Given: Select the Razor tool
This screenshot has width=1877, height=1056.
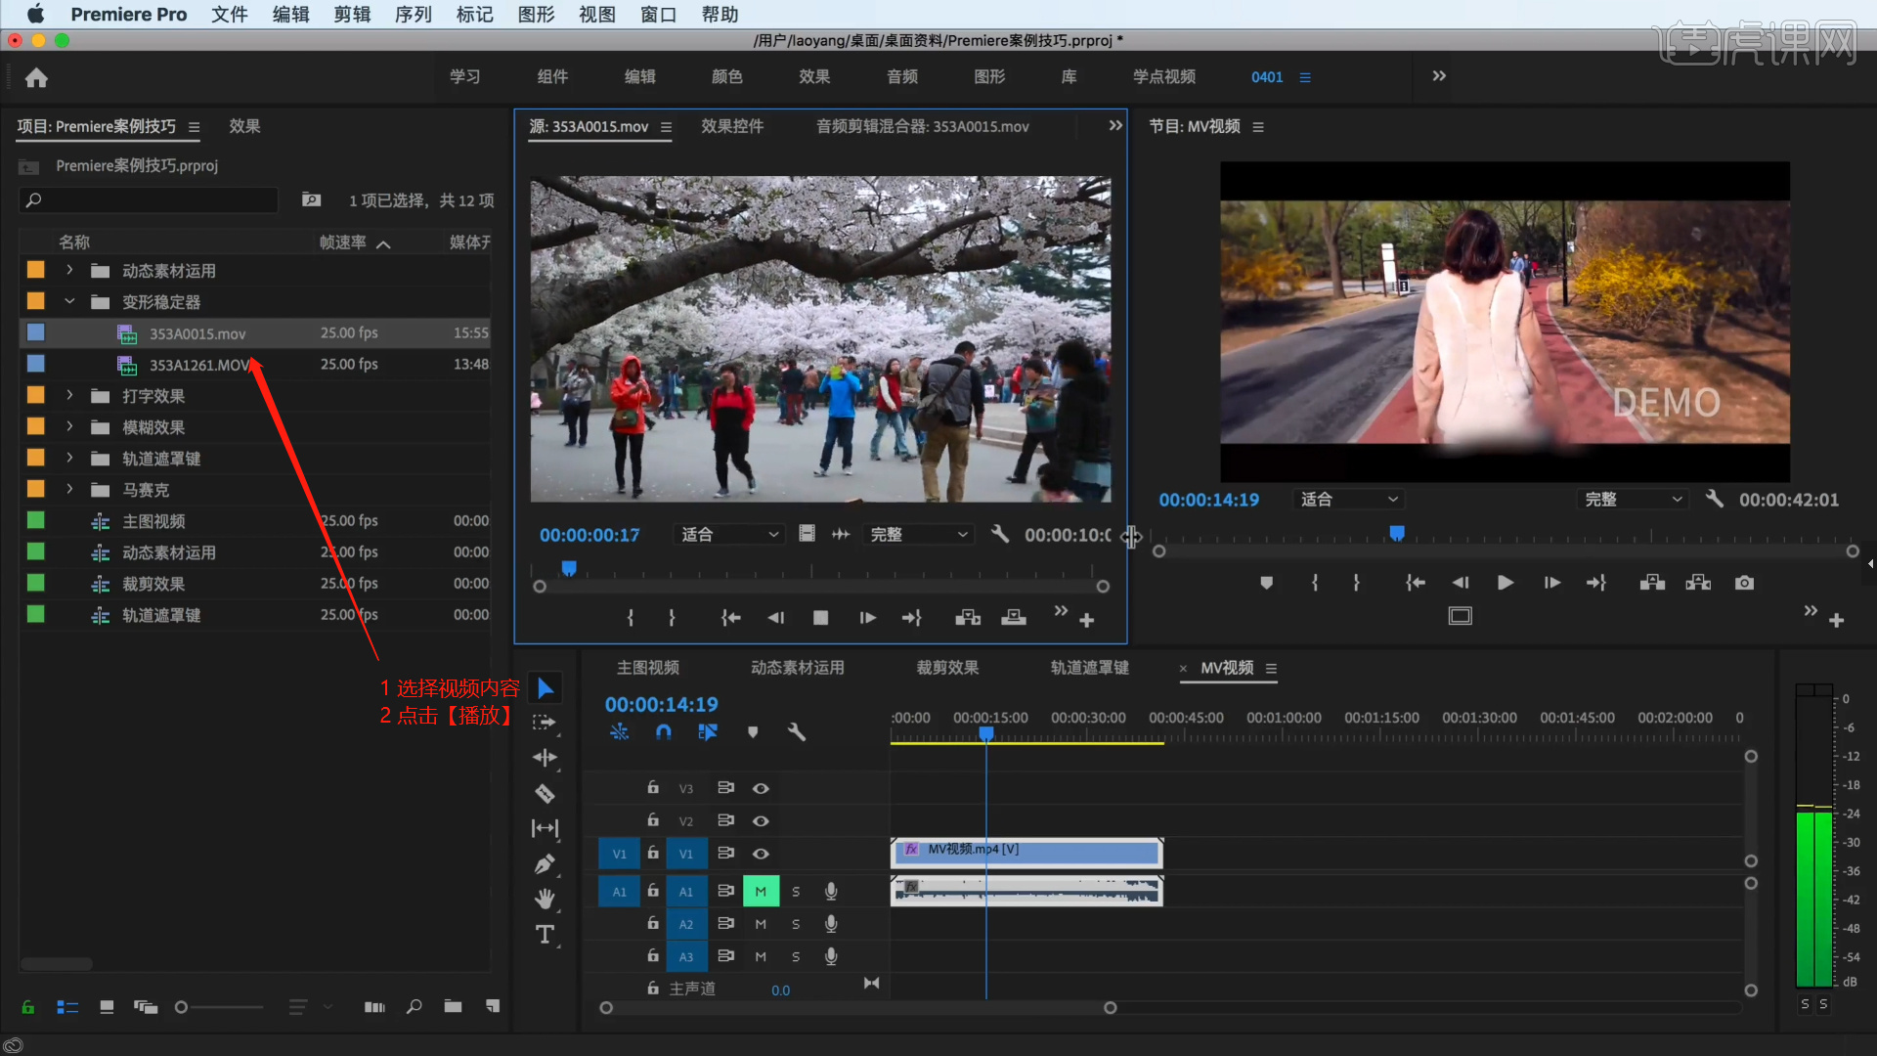Looking at the screenshot, I should click(x=545, y=793).
